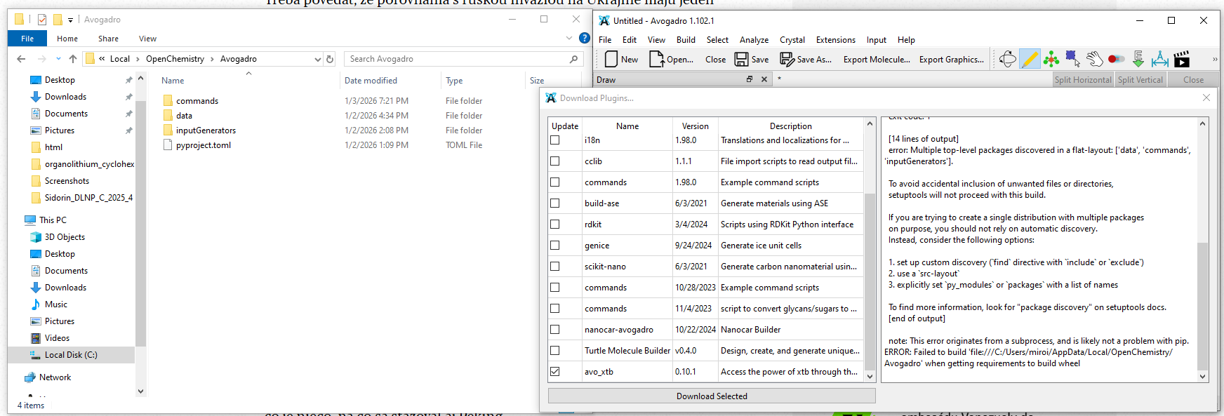This screenshot has width=1224, height=416.
Task: Activate the green Template tool
Action: (x=1051, y=60)
